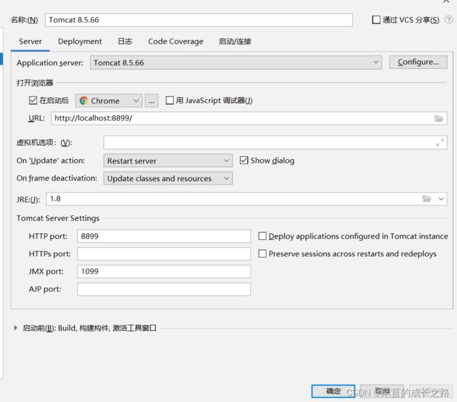
Task: Switch to the Server tab
Action: pyautogui.click(x=30, y=42)
